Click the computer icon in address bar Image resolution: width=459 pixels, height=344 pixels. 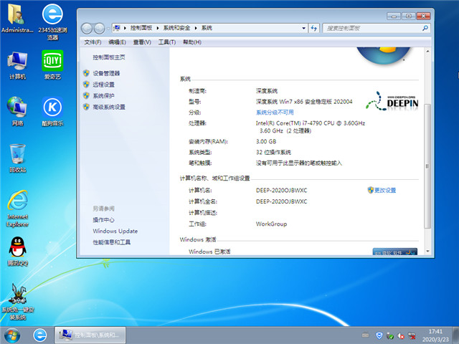[117, 28]
